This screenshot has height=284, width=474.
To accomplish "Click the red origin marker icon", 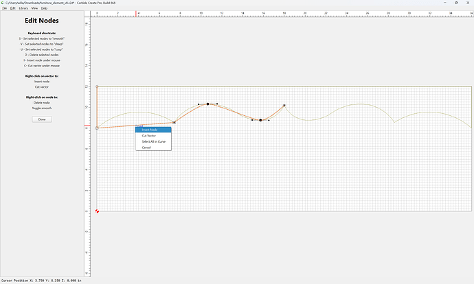I will tap(97, 211).
